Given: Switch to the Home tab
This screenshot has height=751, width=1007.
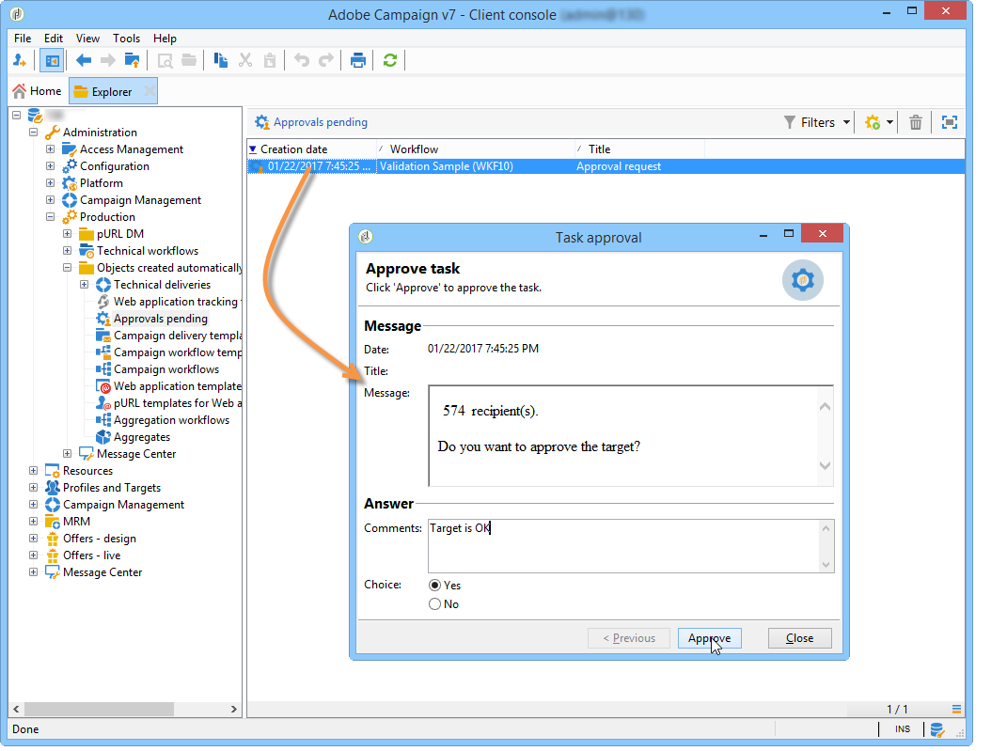Looking at the screenshot, I should pos(37,91).
